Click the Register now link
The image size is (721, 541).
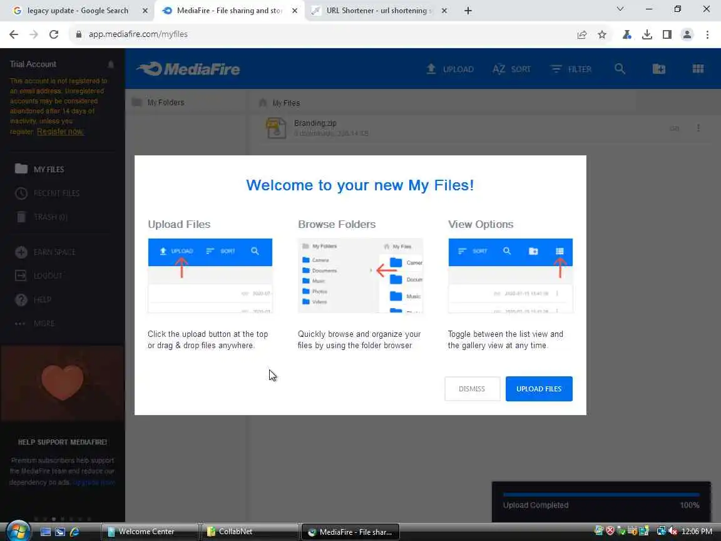pyautogui.click(x=60, y=131)
